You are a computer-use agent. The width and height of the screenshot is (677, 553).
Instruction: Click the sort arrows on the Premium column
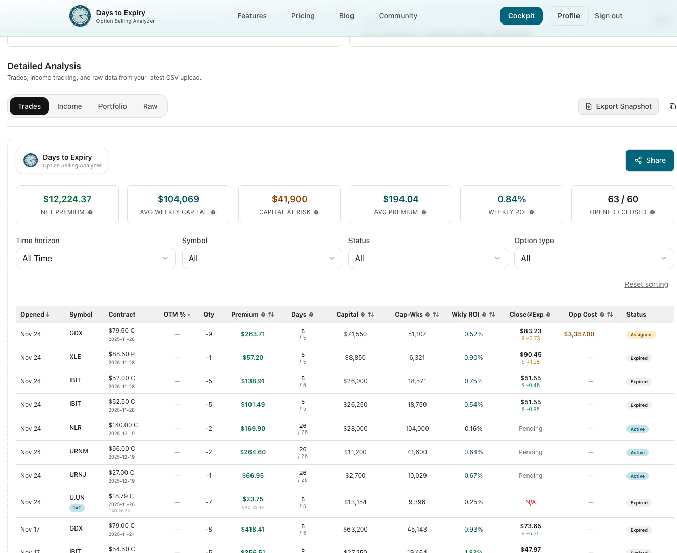click(x=271, y=315)
